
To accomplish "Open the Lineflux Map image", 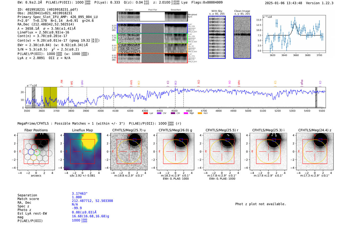I will [x=82, y=151].
